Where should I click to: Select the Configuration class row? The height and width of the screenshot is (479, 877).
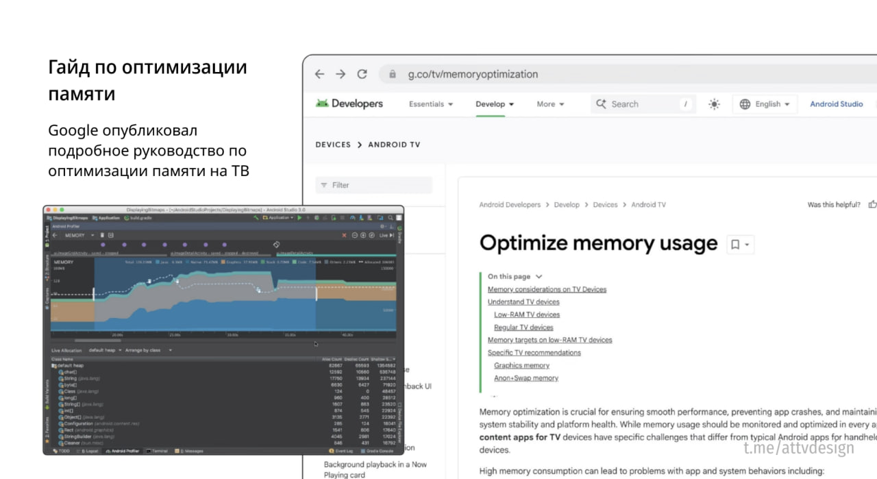(223, 423)
